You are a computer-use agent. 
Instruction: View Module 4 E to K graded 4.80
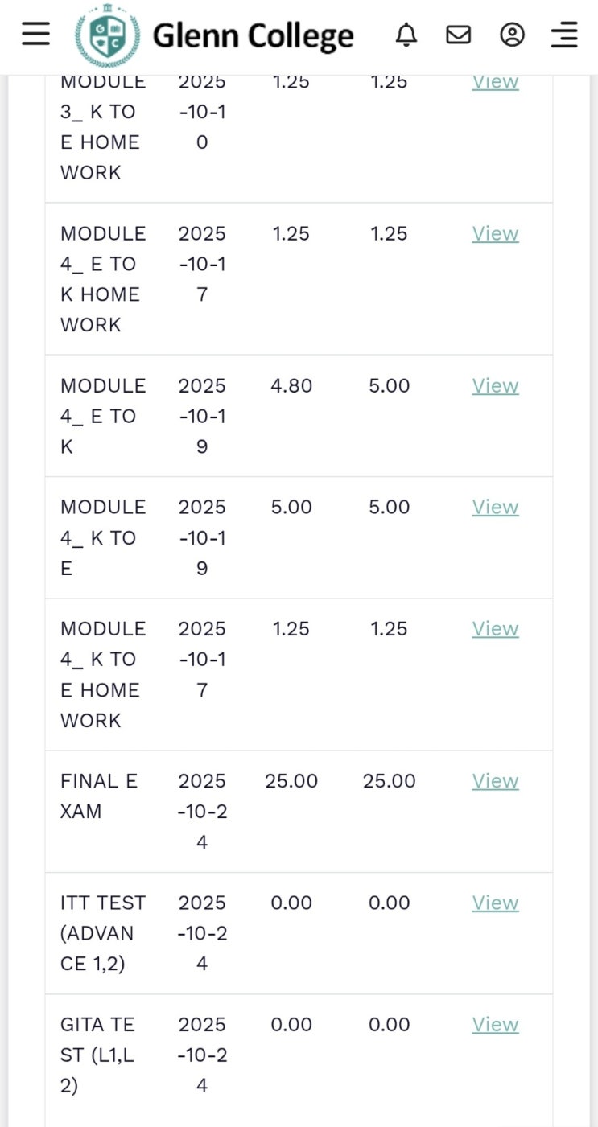point(495,385)
